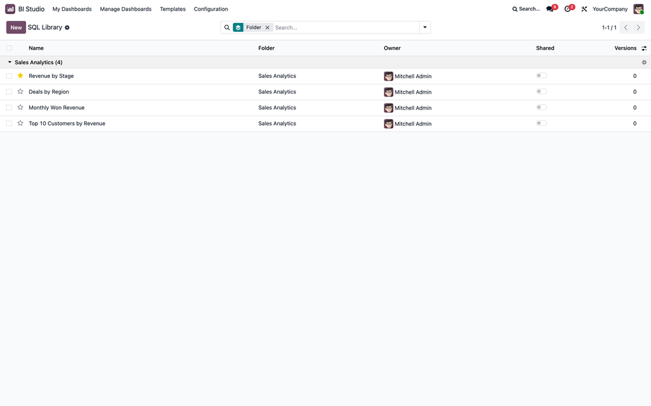Tick the select-all header checkbox

[x=9, y=48]
